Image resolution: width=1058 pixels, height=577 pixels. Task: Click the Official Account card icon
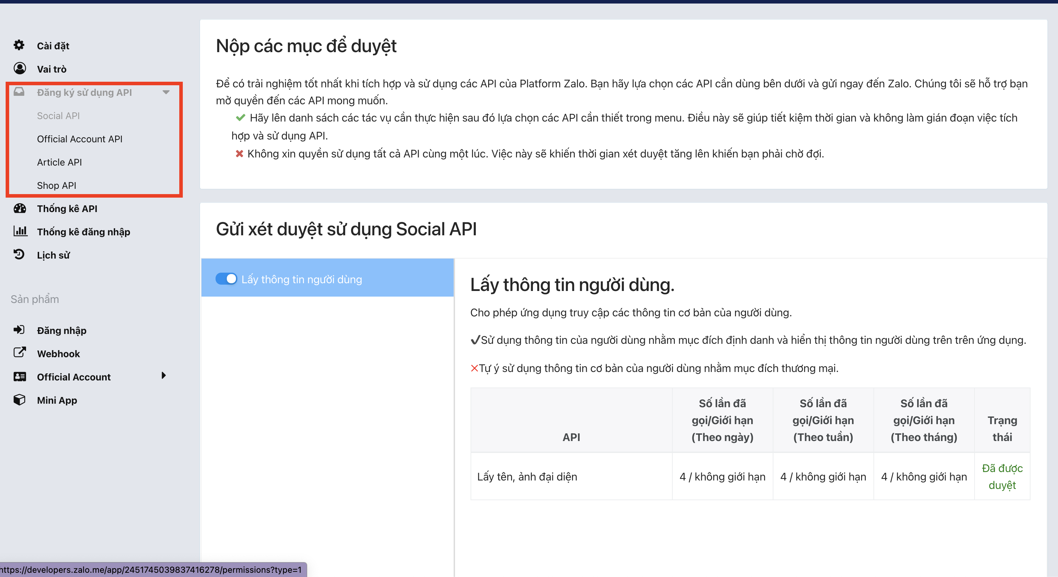click(19, 377)
